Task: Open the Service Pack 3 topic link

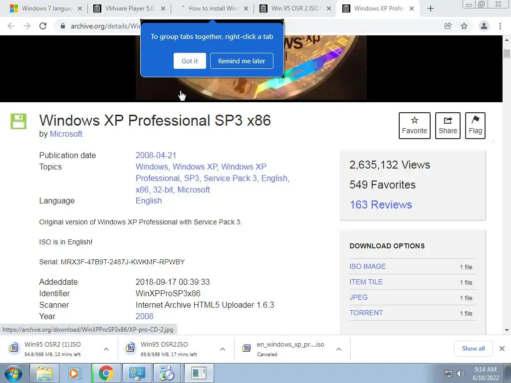Action: [x=230, y=178]
